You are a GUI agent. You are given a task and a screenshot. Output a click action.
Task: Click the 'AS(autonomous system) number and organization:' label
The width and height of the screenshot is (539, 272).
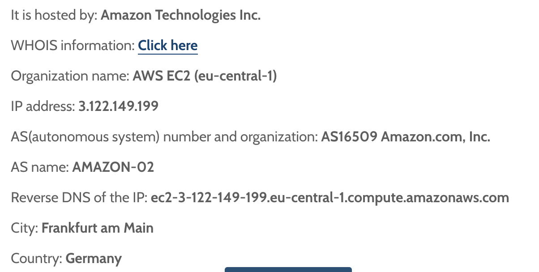(x=164, y=137)
